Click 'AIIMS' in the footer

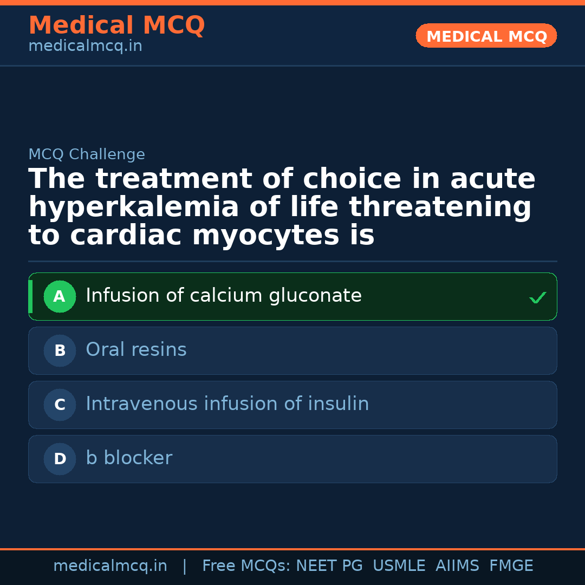click(457, 566)
